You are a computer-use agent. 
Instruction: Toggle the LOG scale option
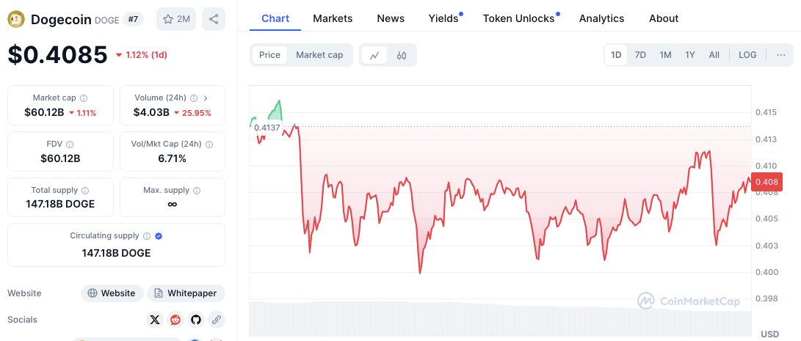click(747, 55)
